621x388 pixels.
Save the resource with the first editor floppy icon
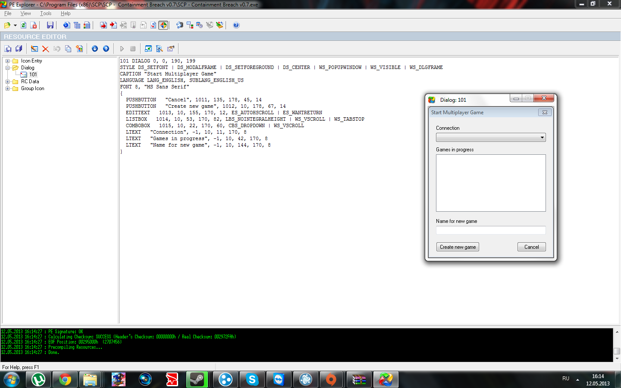[8, 49]
